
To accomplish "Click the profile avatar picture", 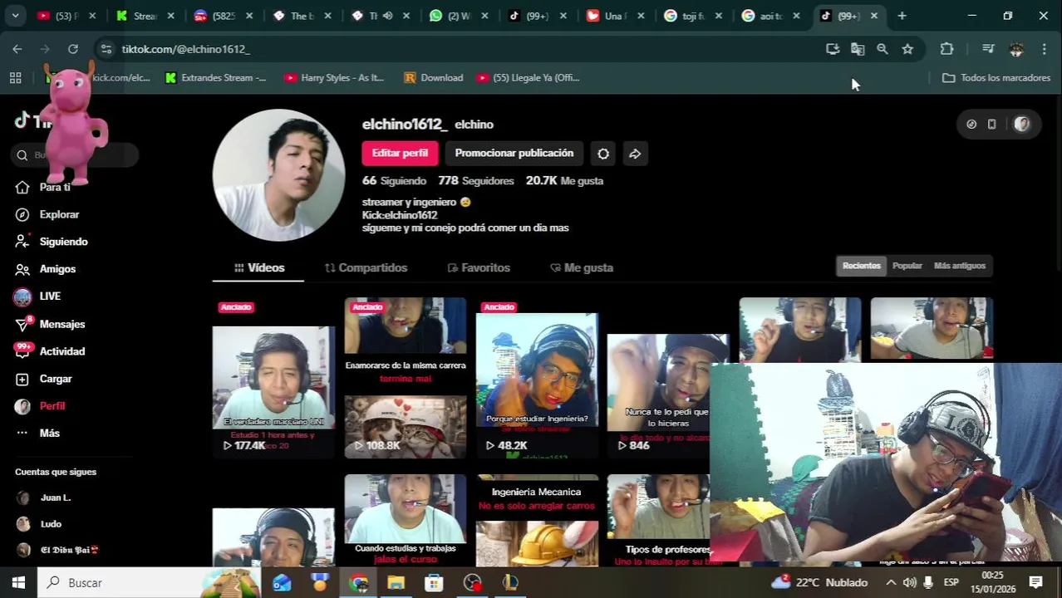I will (x=278, y=175).
